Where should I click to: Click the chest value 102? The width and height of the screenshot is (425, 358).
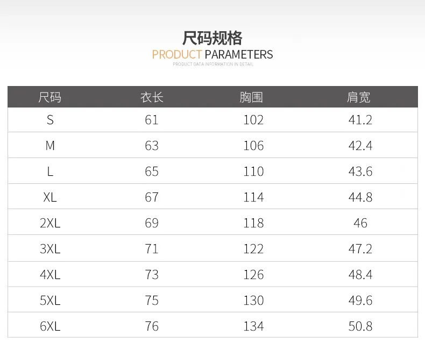[x=253, y=120]
